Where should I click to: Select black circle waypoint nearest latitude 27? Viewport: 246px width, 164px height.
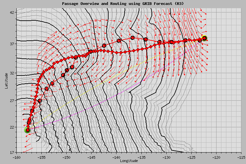pos(40,101)
